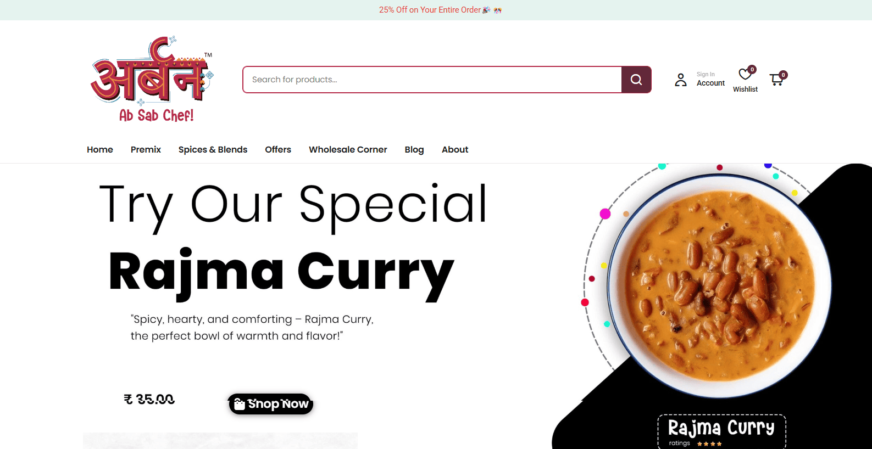
Task: Open the shopping cart icon
Action: 776,80
